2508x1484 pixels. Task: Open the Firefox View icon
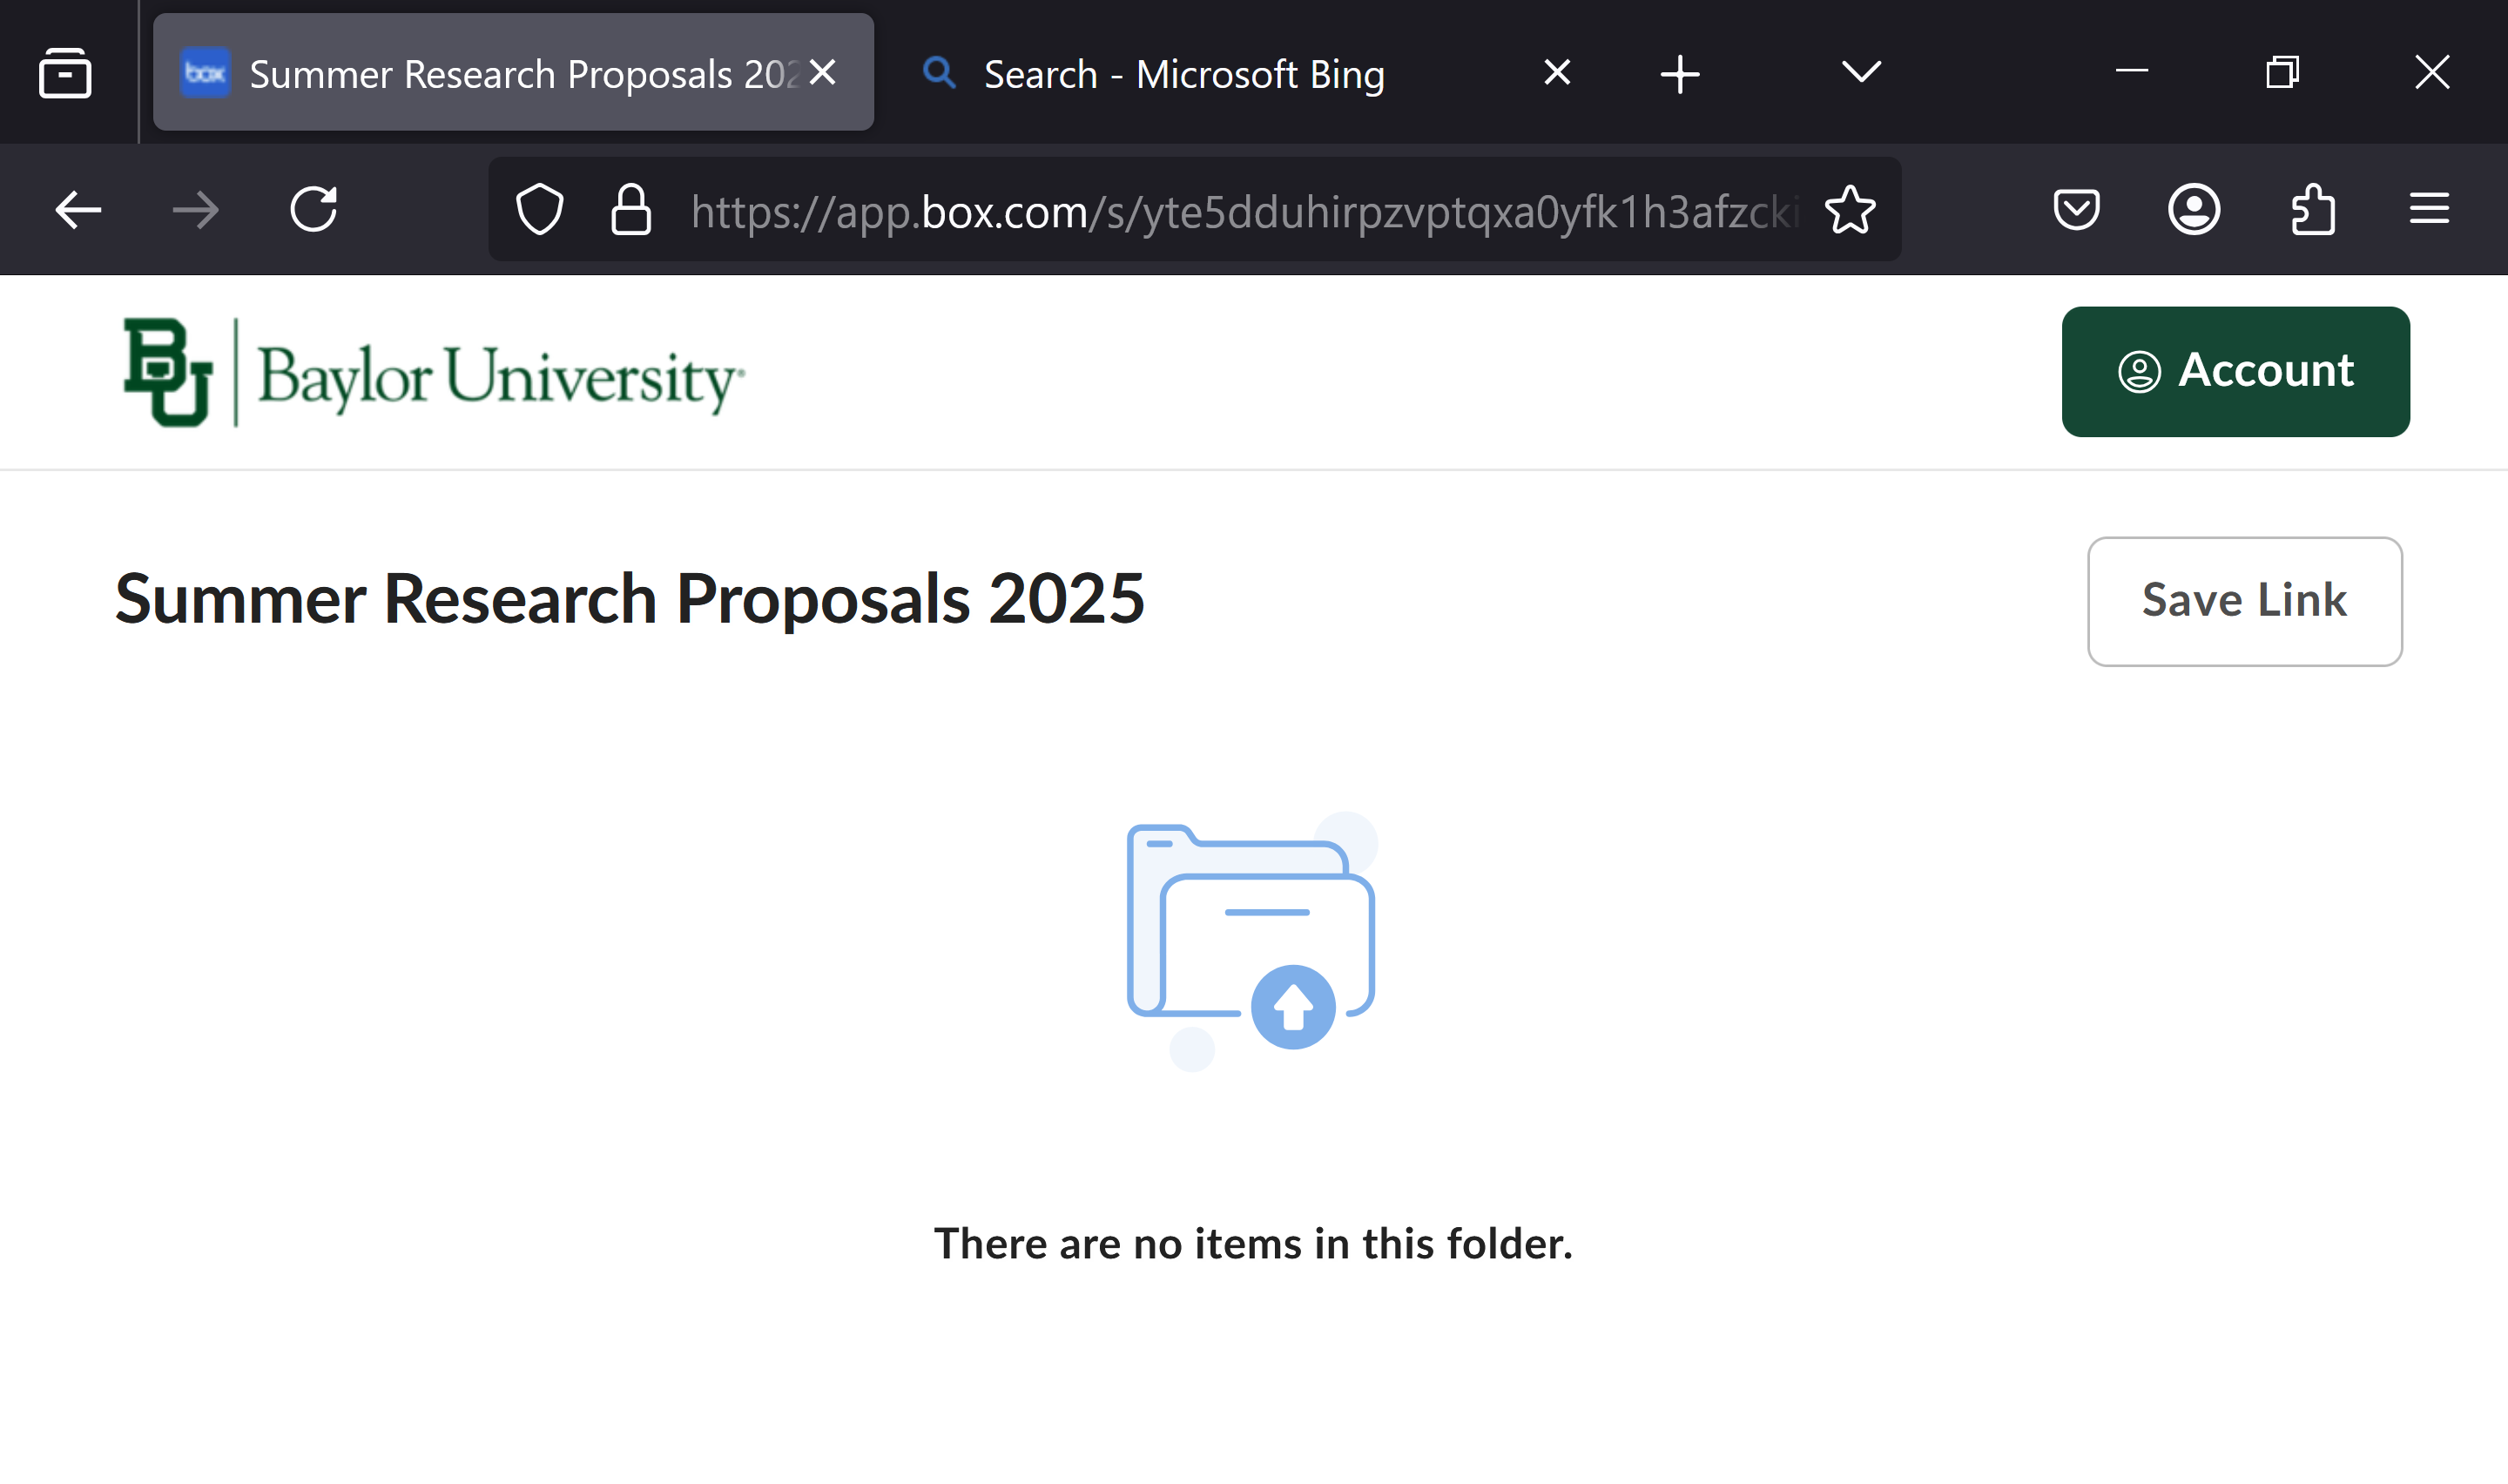[66, 73]
